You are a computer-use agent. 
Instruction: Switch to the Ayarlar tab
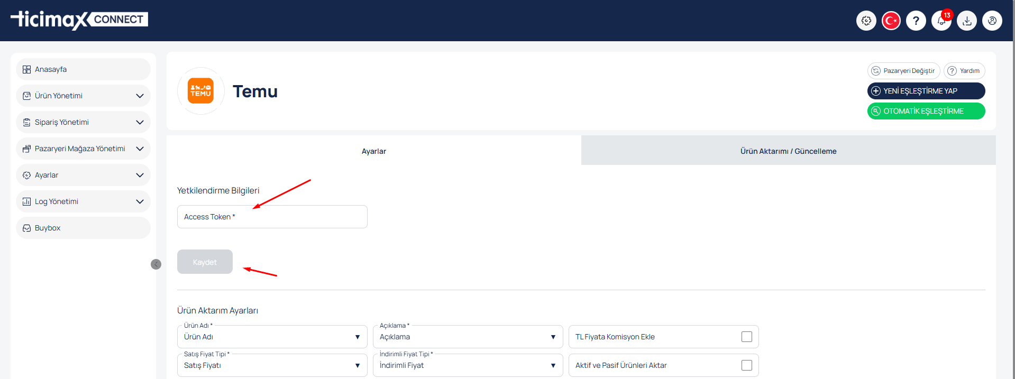point(374,151)
